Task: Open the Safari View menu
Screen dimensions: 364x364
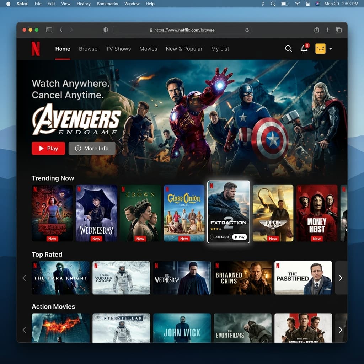Action: [x=66, y=4]
